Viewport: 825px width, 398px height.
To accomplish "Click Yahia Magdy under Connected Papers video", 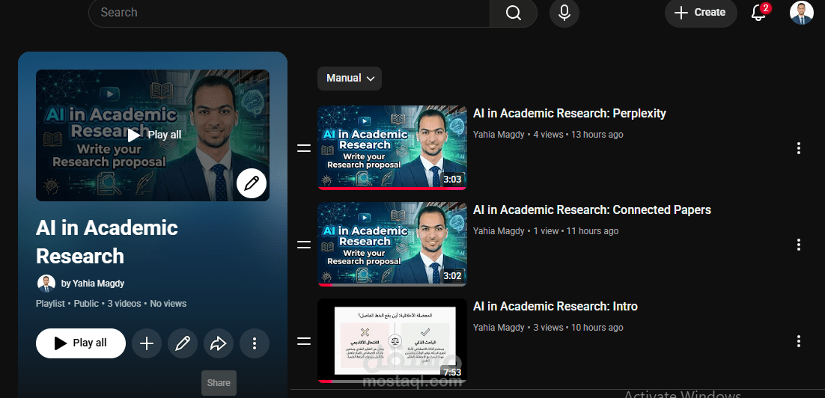I will [499, 231].
